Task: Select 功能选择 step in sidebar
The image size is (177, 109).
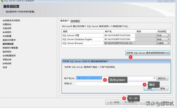Action: click(7, 28)
